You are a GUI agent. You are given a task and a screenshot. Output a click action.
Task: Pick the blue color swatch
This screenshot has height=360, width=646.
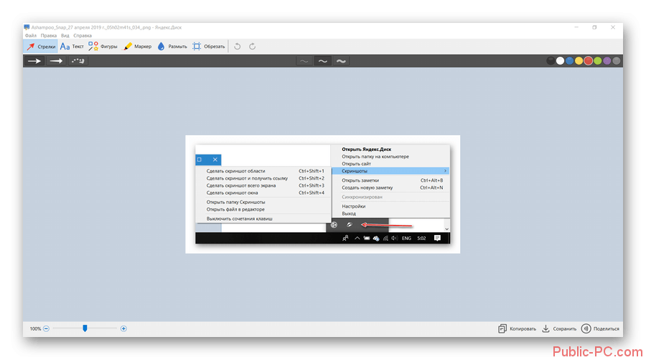tap(569, 61)
